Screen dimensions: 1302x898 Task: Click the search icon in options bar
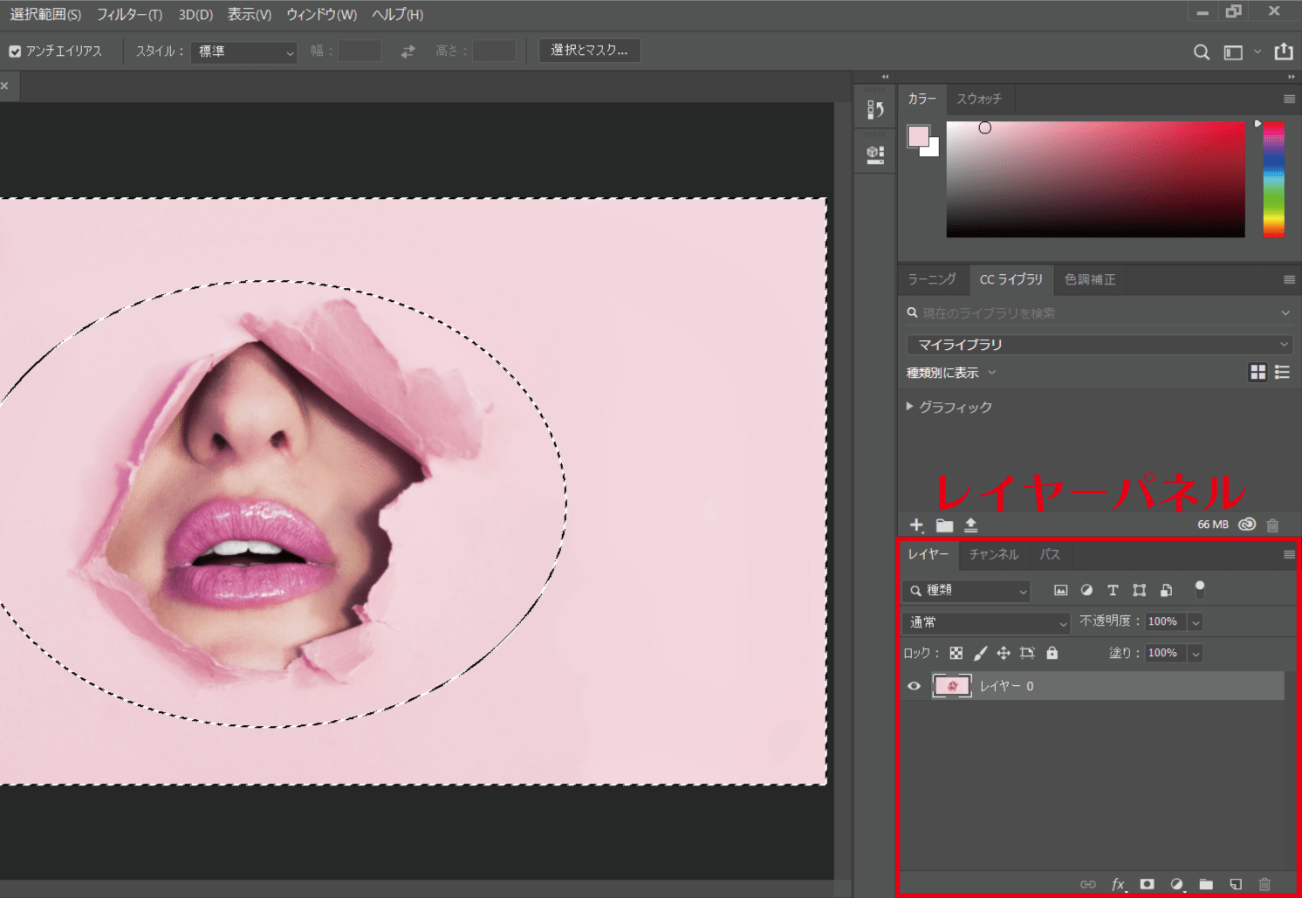pyautogui.click(x=1202, y=52)
